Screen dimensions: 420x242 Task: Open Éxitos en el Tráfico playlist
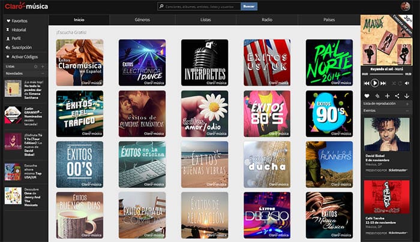[x=80, y=114]
